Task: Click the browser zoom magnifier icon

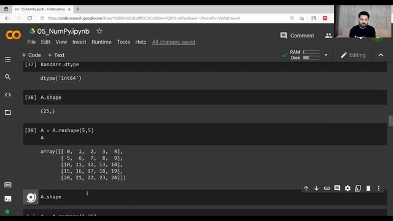Action: [292, 18]
